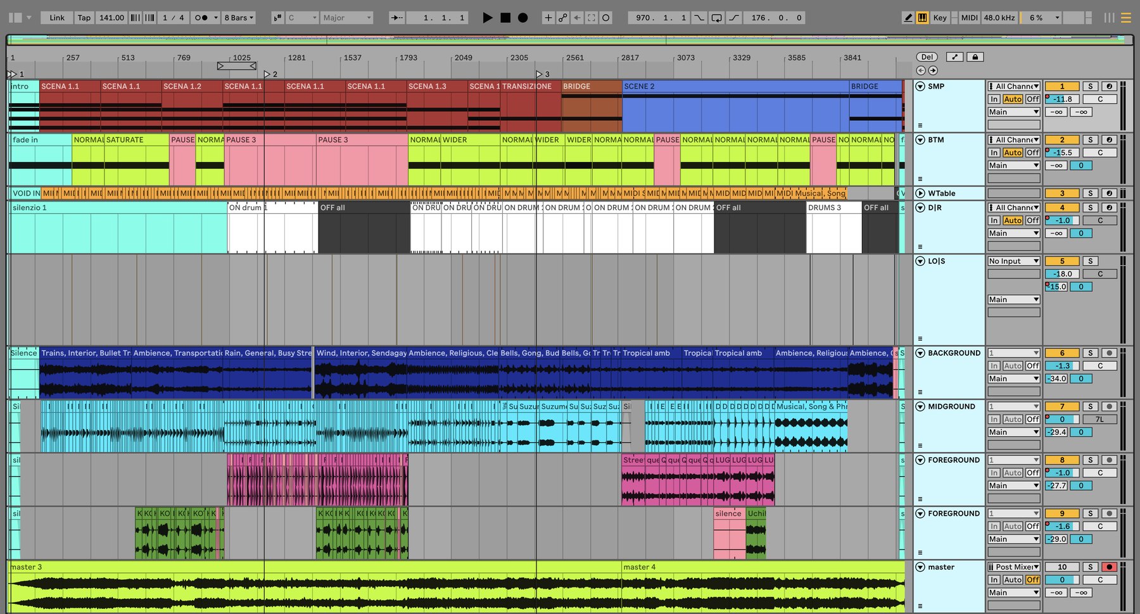Click the time signature 1 / 4 field
This screenshot has width=1140, height=614.
(x=174, y=18)
